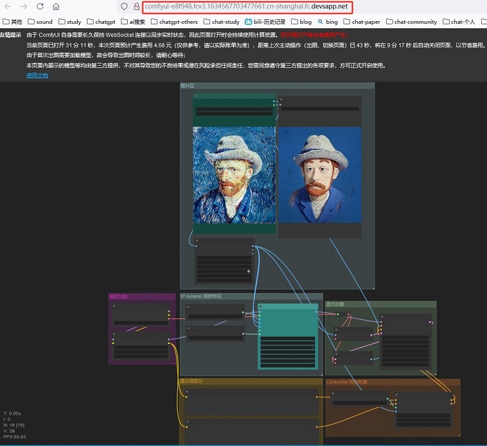
Task: Open the sound bookmark folder
Action: point(40,22)
